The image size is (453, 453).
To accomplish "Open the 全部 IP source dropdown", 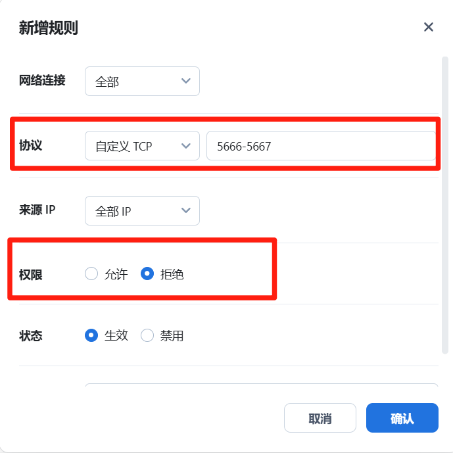I will (142, 210).
